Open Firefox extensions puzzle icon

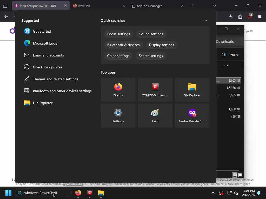[240, 17]
